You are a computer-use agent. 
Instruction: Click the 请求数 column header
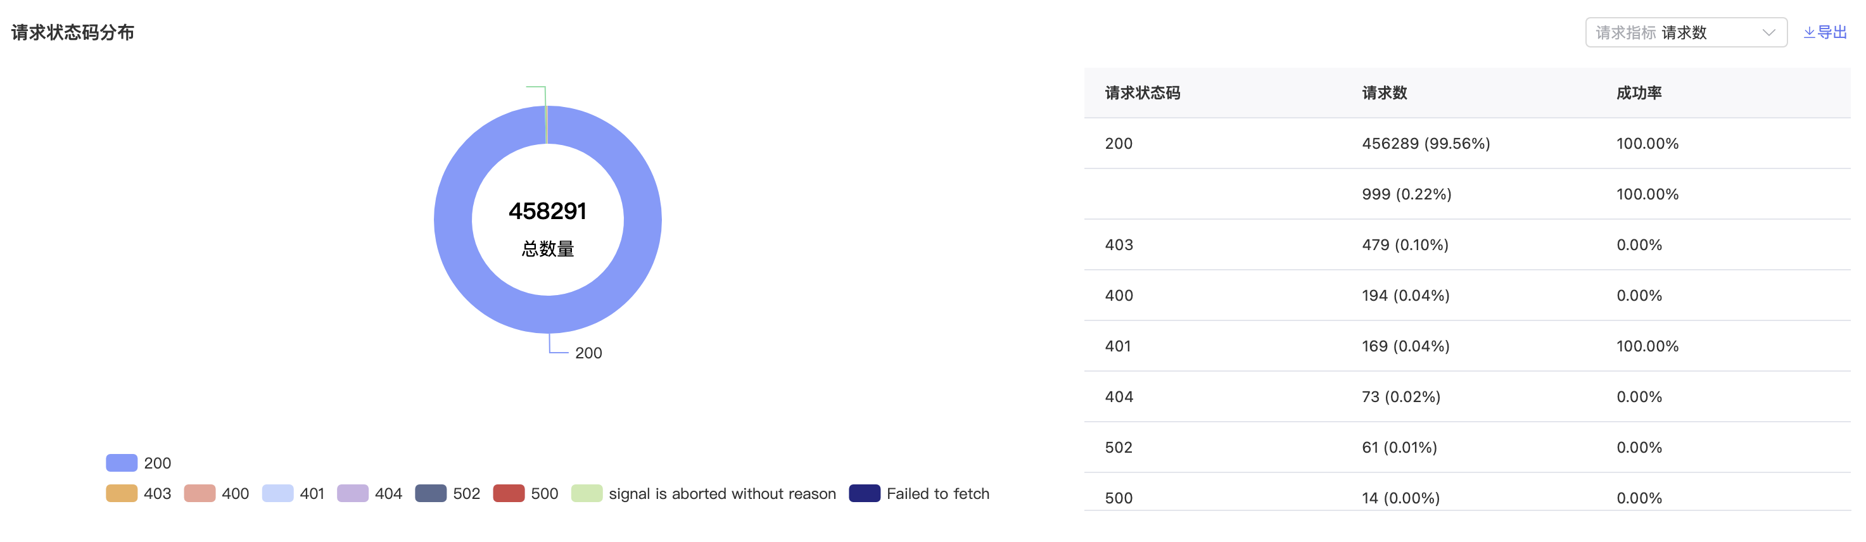pos(1384,92)
